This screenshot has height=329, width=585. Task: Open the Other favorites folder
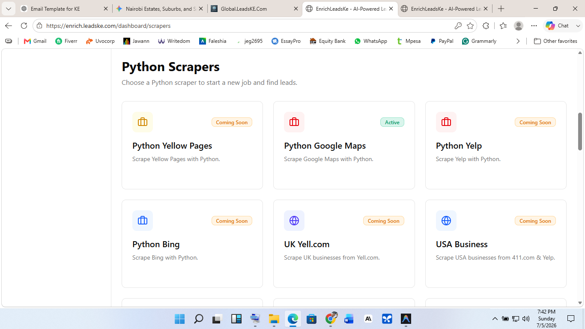tap(555, 41)
